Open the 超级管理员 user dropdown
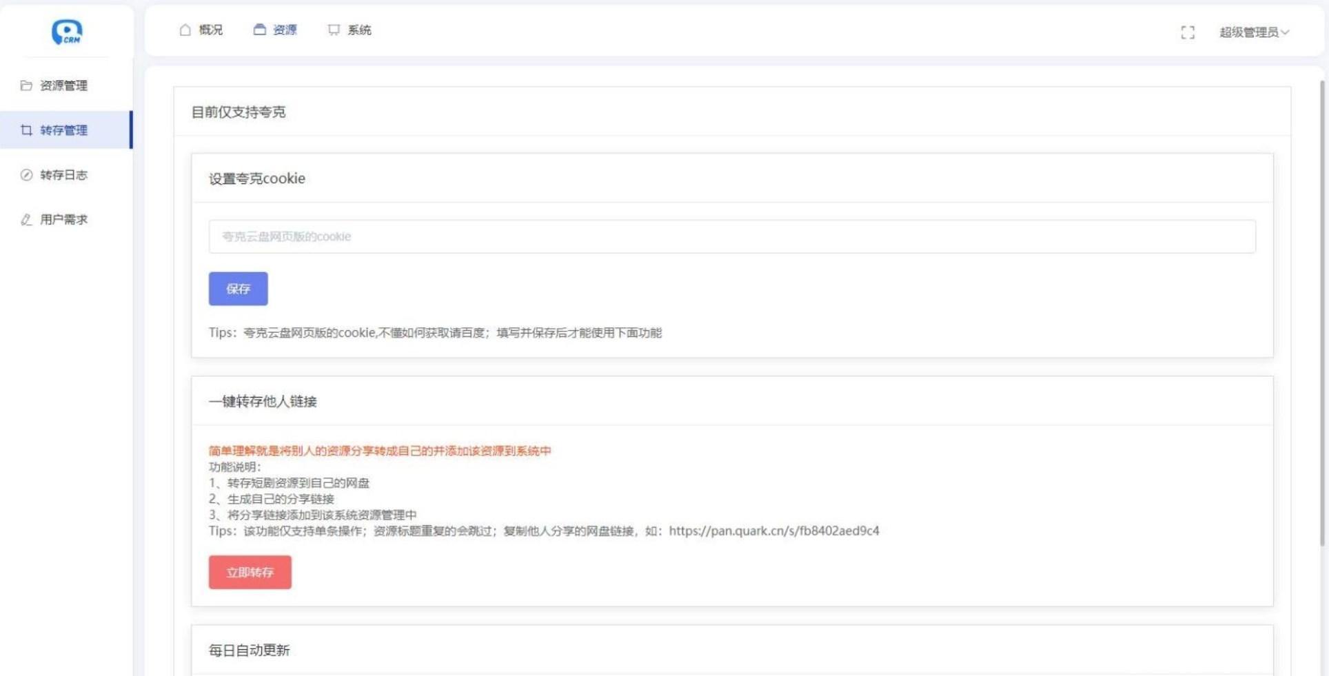Image resolution: width=1329 pixels, height=676 pixels. (1254, 32)
